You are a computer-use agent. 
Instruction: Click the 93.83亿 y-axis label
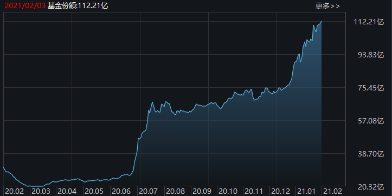point(371,55)
